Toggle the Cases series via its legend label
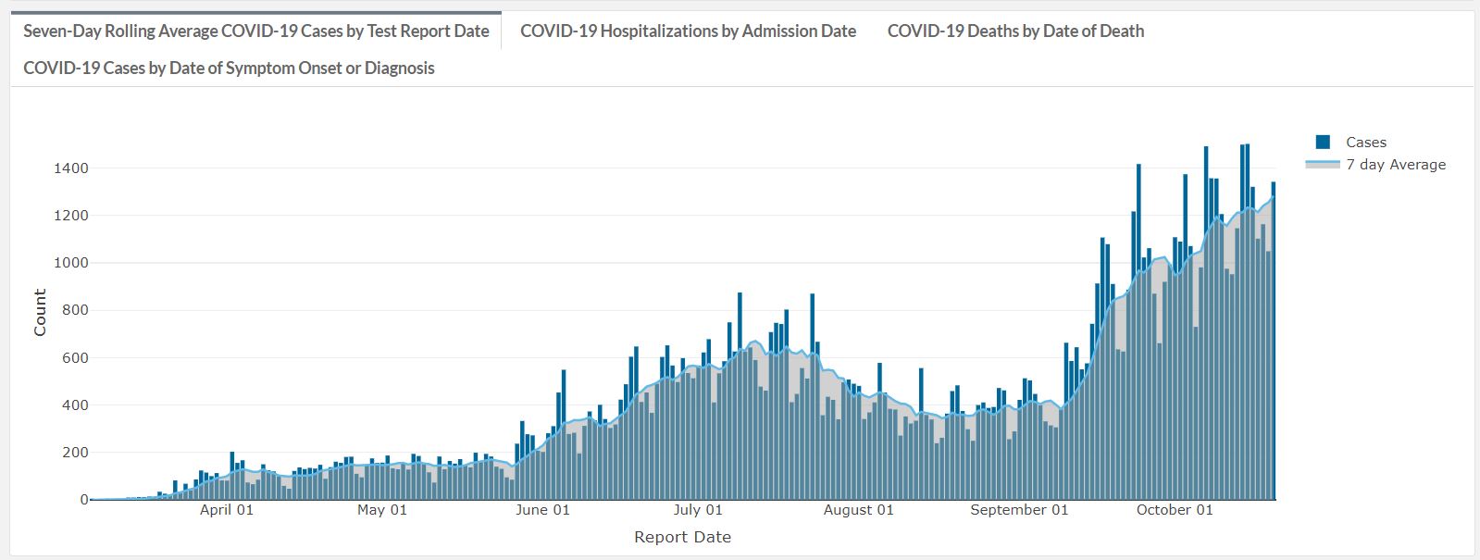1480x560 pixels. tap(1365, 143)
